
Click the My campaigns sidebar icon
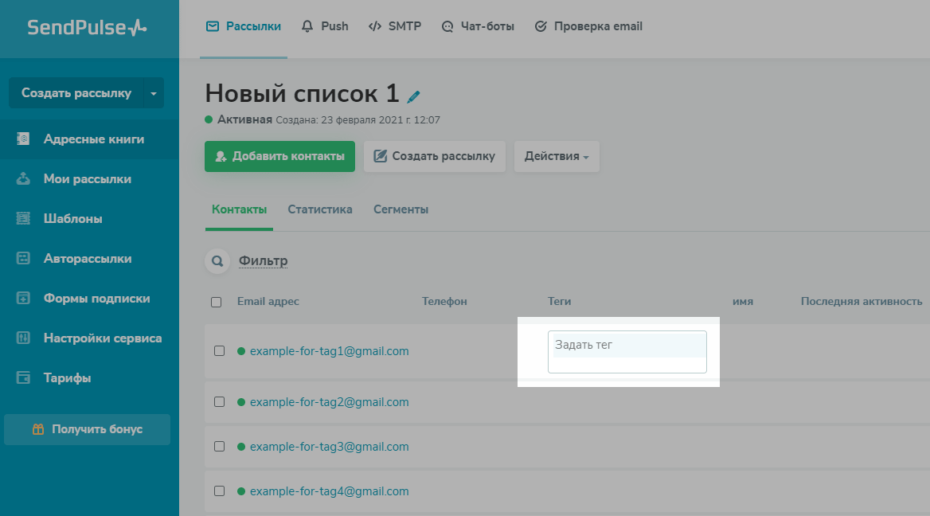pos(24,178)
